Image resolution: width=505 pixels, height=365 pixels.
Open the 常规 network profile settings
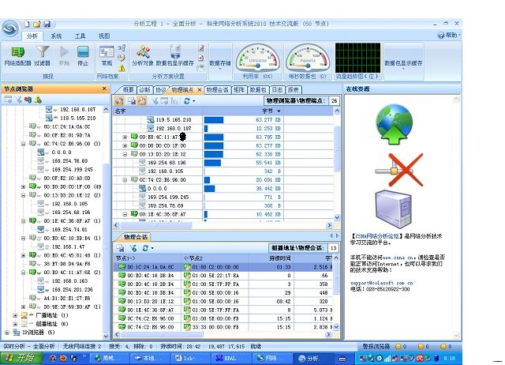[107, 56]
